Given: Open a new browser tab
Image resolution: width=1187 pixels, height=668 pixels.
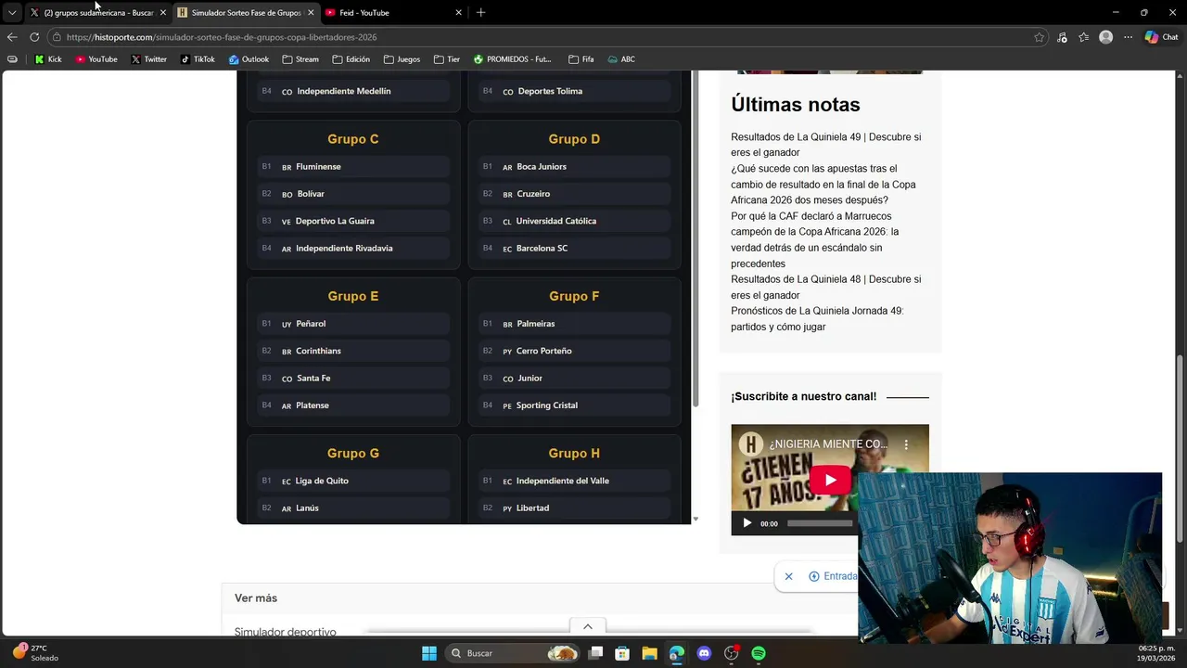Looking at the screenshot, I should [480, 13].
